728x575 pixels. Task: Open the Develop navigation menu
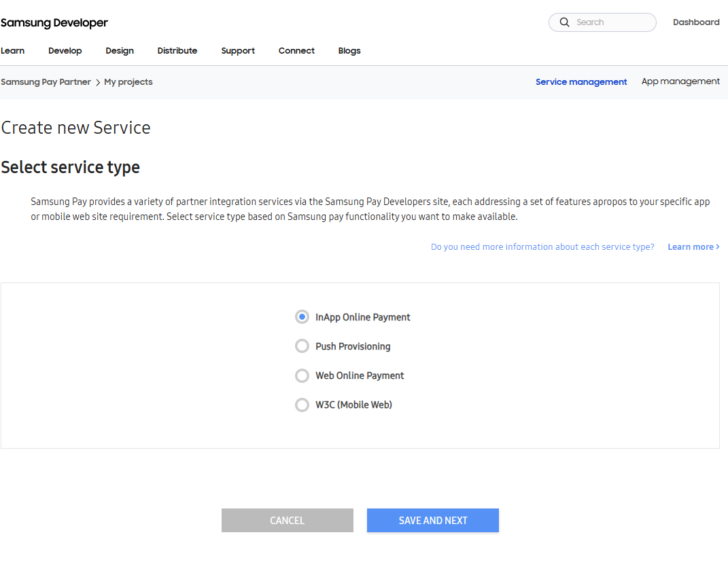click(65, 51)
